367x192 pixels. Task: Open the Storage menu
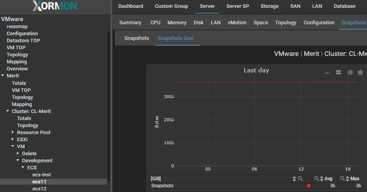[270, 6]
